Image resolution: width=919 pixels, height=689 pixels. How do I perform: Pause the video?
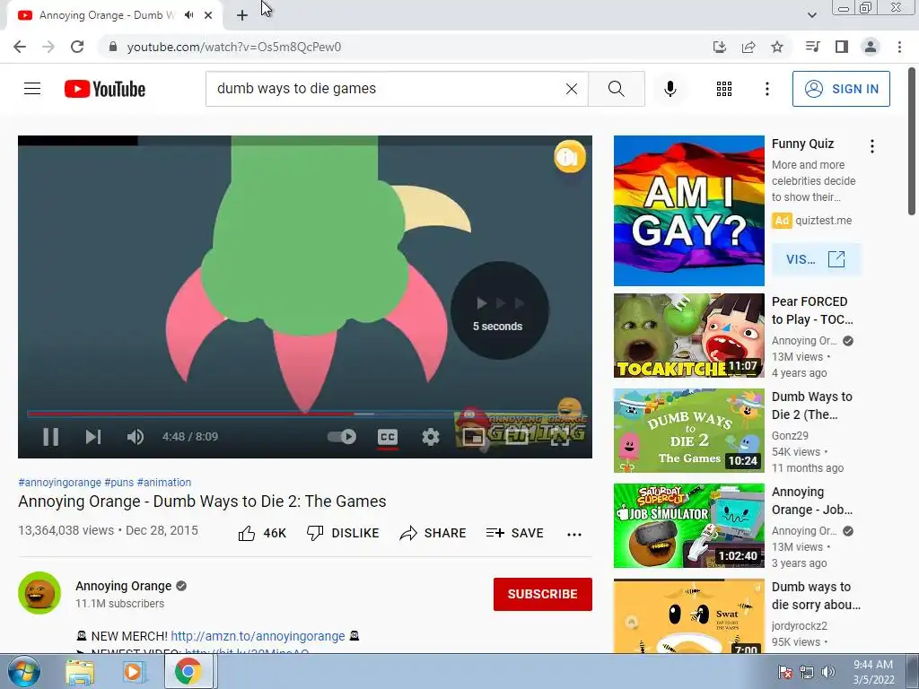[51, 437]
